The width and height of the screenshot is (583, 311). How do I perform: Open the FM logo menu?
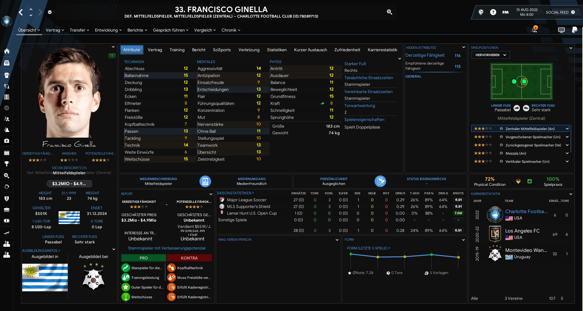click(506, 12)
